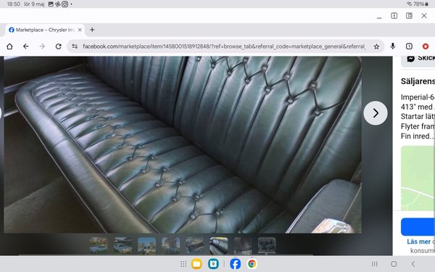Image resolution: width=435 pixels, height=272 pixels.
Task: Tap the recent apps navigation button
Action: click(375, 264)
